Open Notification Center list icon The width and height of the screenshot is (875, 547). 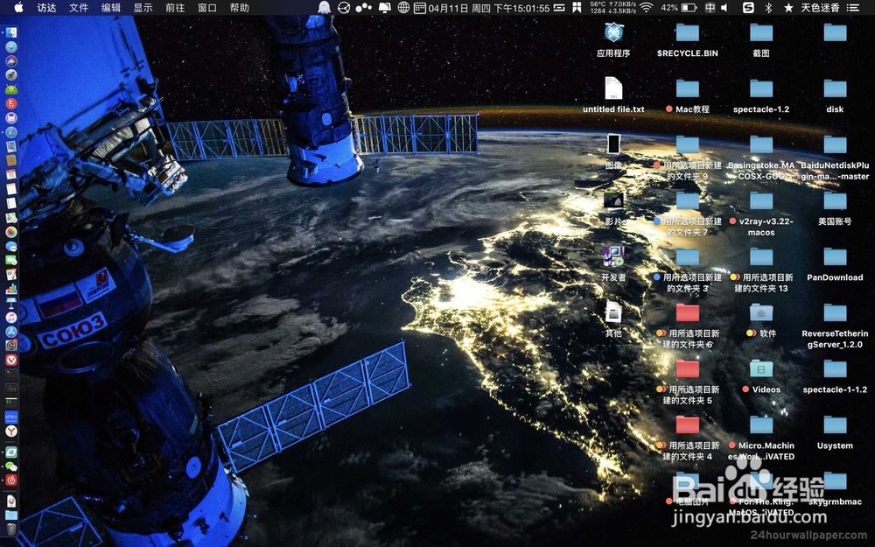tap(853, 7)
